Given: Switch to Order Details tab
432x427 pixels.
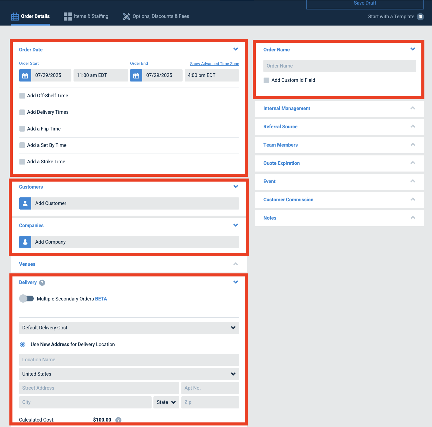Looking at the screenshot, I should (30, 16).
